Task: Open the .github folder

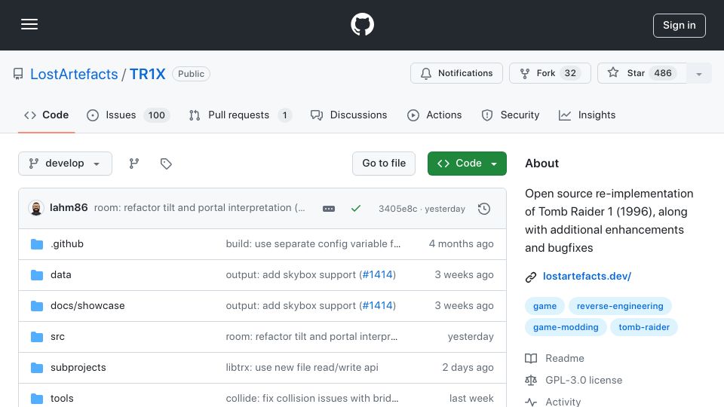Action: click(x=67, y=243)
